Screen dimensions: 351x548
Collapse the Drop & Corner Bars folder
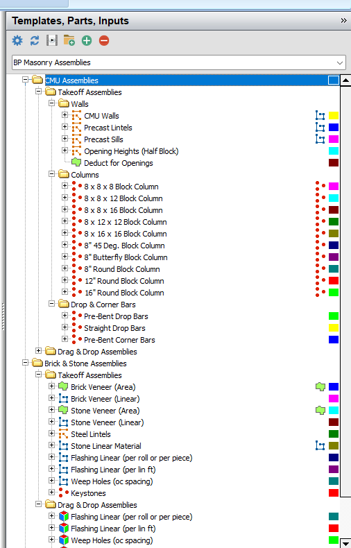(52, 303)
